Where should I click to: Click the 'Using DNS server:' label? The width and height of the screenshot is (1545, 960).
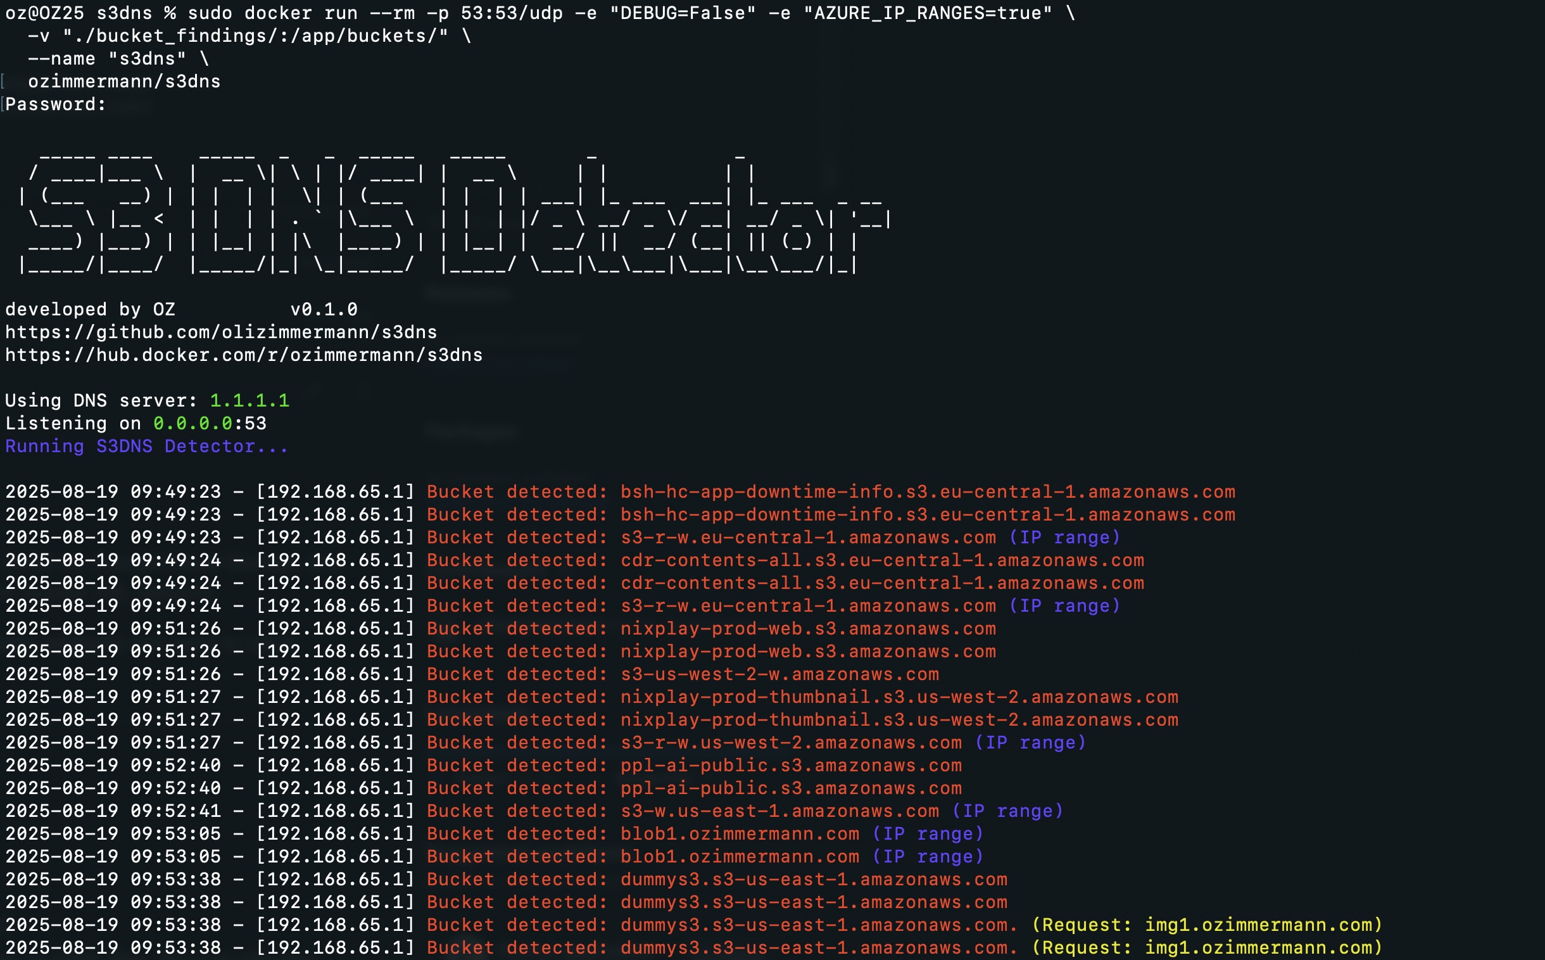coord(101,401)
